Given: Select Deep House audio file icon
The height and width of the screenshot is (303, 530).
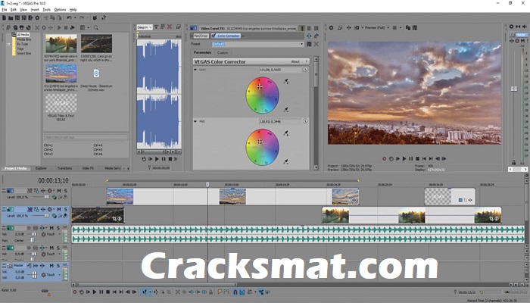Looking at the screenshot, I should point(96,73).
